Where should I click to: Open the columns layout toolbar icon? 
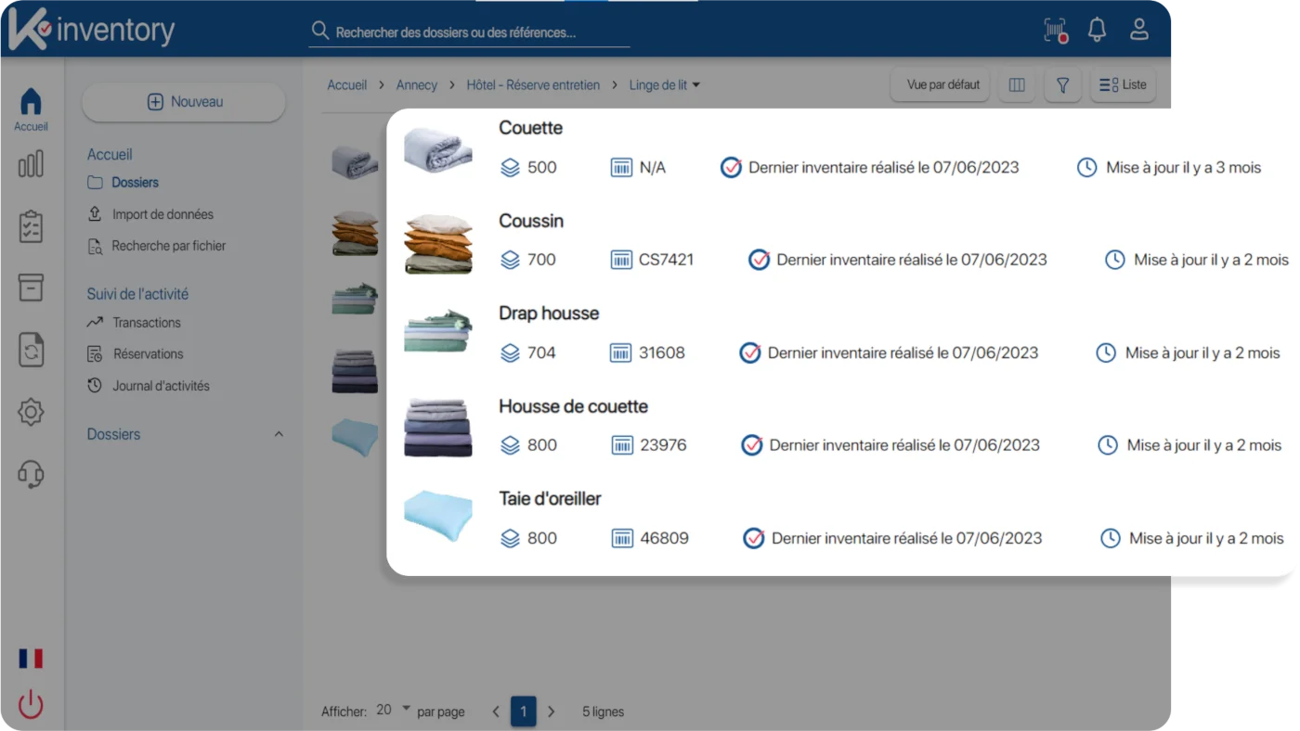(1017, 84)
